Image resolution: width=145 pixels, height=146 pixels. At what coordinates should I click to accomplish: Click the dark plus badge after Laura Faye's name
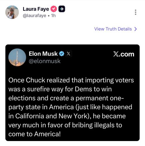point(62,9)
